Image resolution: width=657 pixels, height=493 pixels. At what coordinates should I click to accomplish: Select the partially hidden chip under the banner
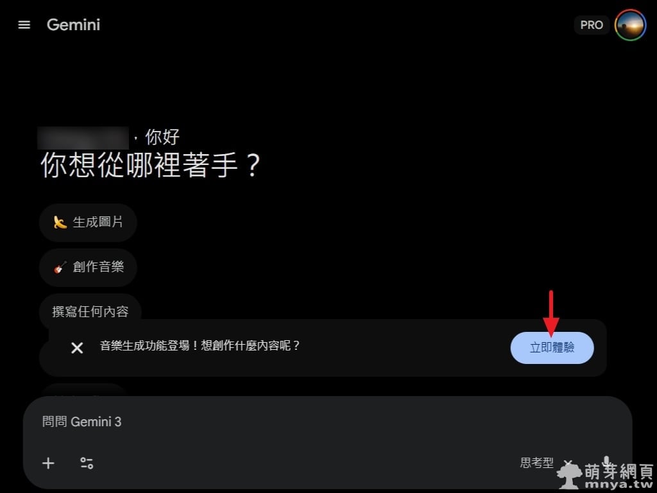coord(84,390)
